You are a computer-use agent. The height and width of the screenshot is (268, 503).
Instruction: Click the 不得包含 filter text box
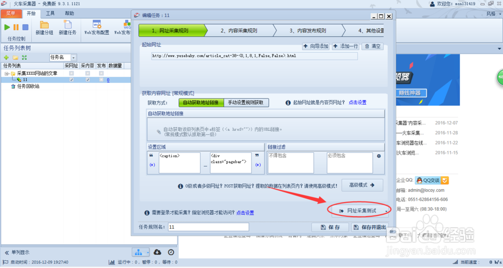pyautogui.click(x=290, y=163)
